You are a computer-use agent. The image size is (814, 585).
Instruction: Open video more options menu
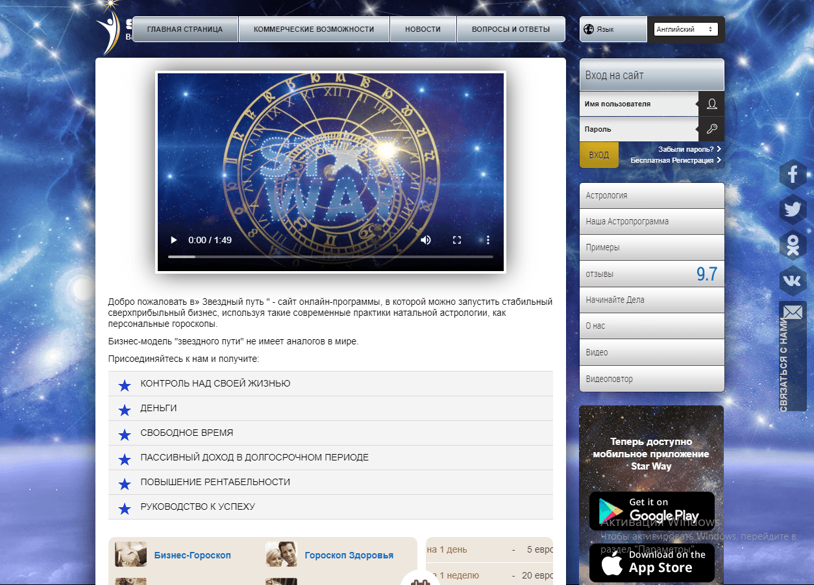click(488, 240)
